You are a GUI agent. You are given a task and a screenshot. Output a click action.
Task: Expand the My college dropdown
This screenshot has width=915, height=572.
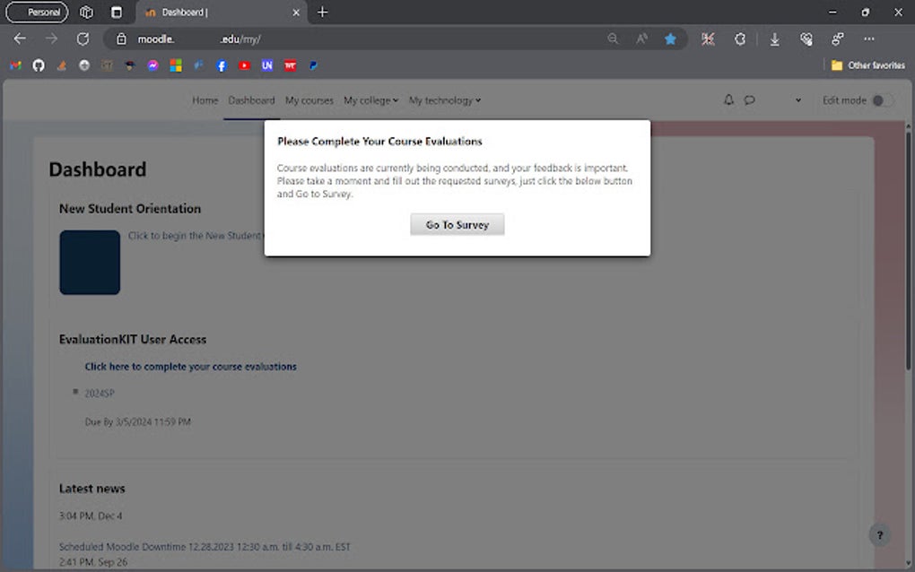coord(370,100)
